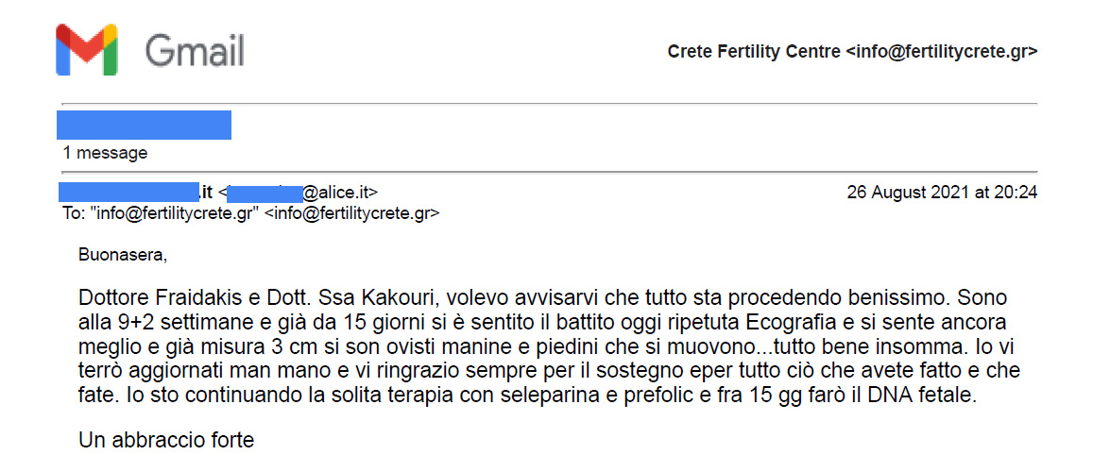Click the sender's @alice.it email address

click(299, 193)
